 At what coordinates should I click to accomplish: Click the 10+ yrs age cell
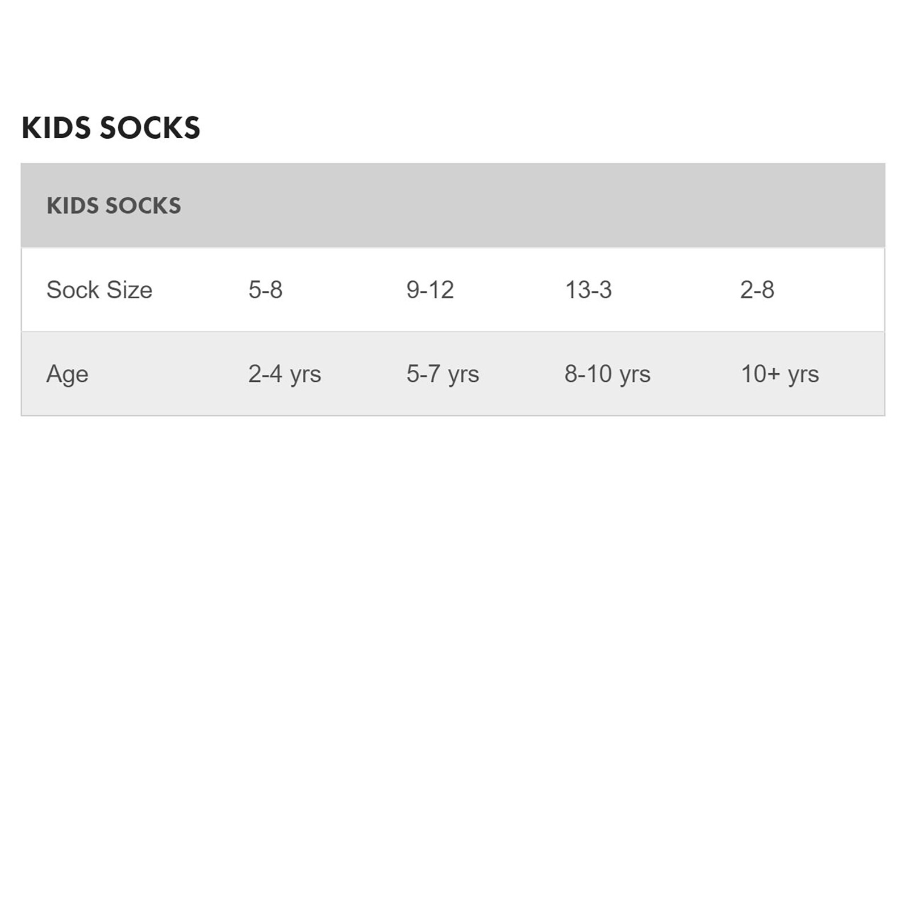[x=780, y=374]
